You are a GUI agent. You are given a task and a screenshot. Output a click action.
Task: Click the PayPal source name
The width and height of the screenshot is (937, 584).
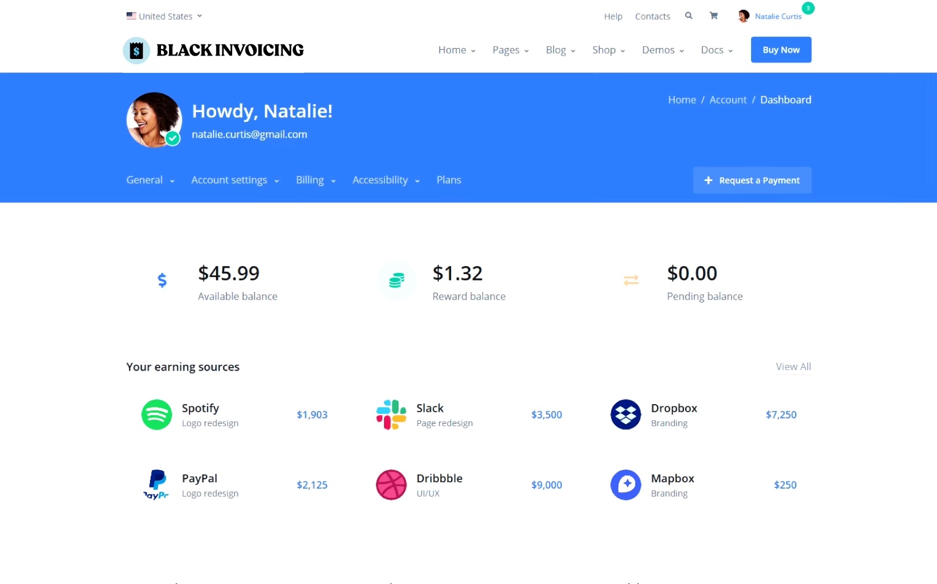tap(200, 479)
